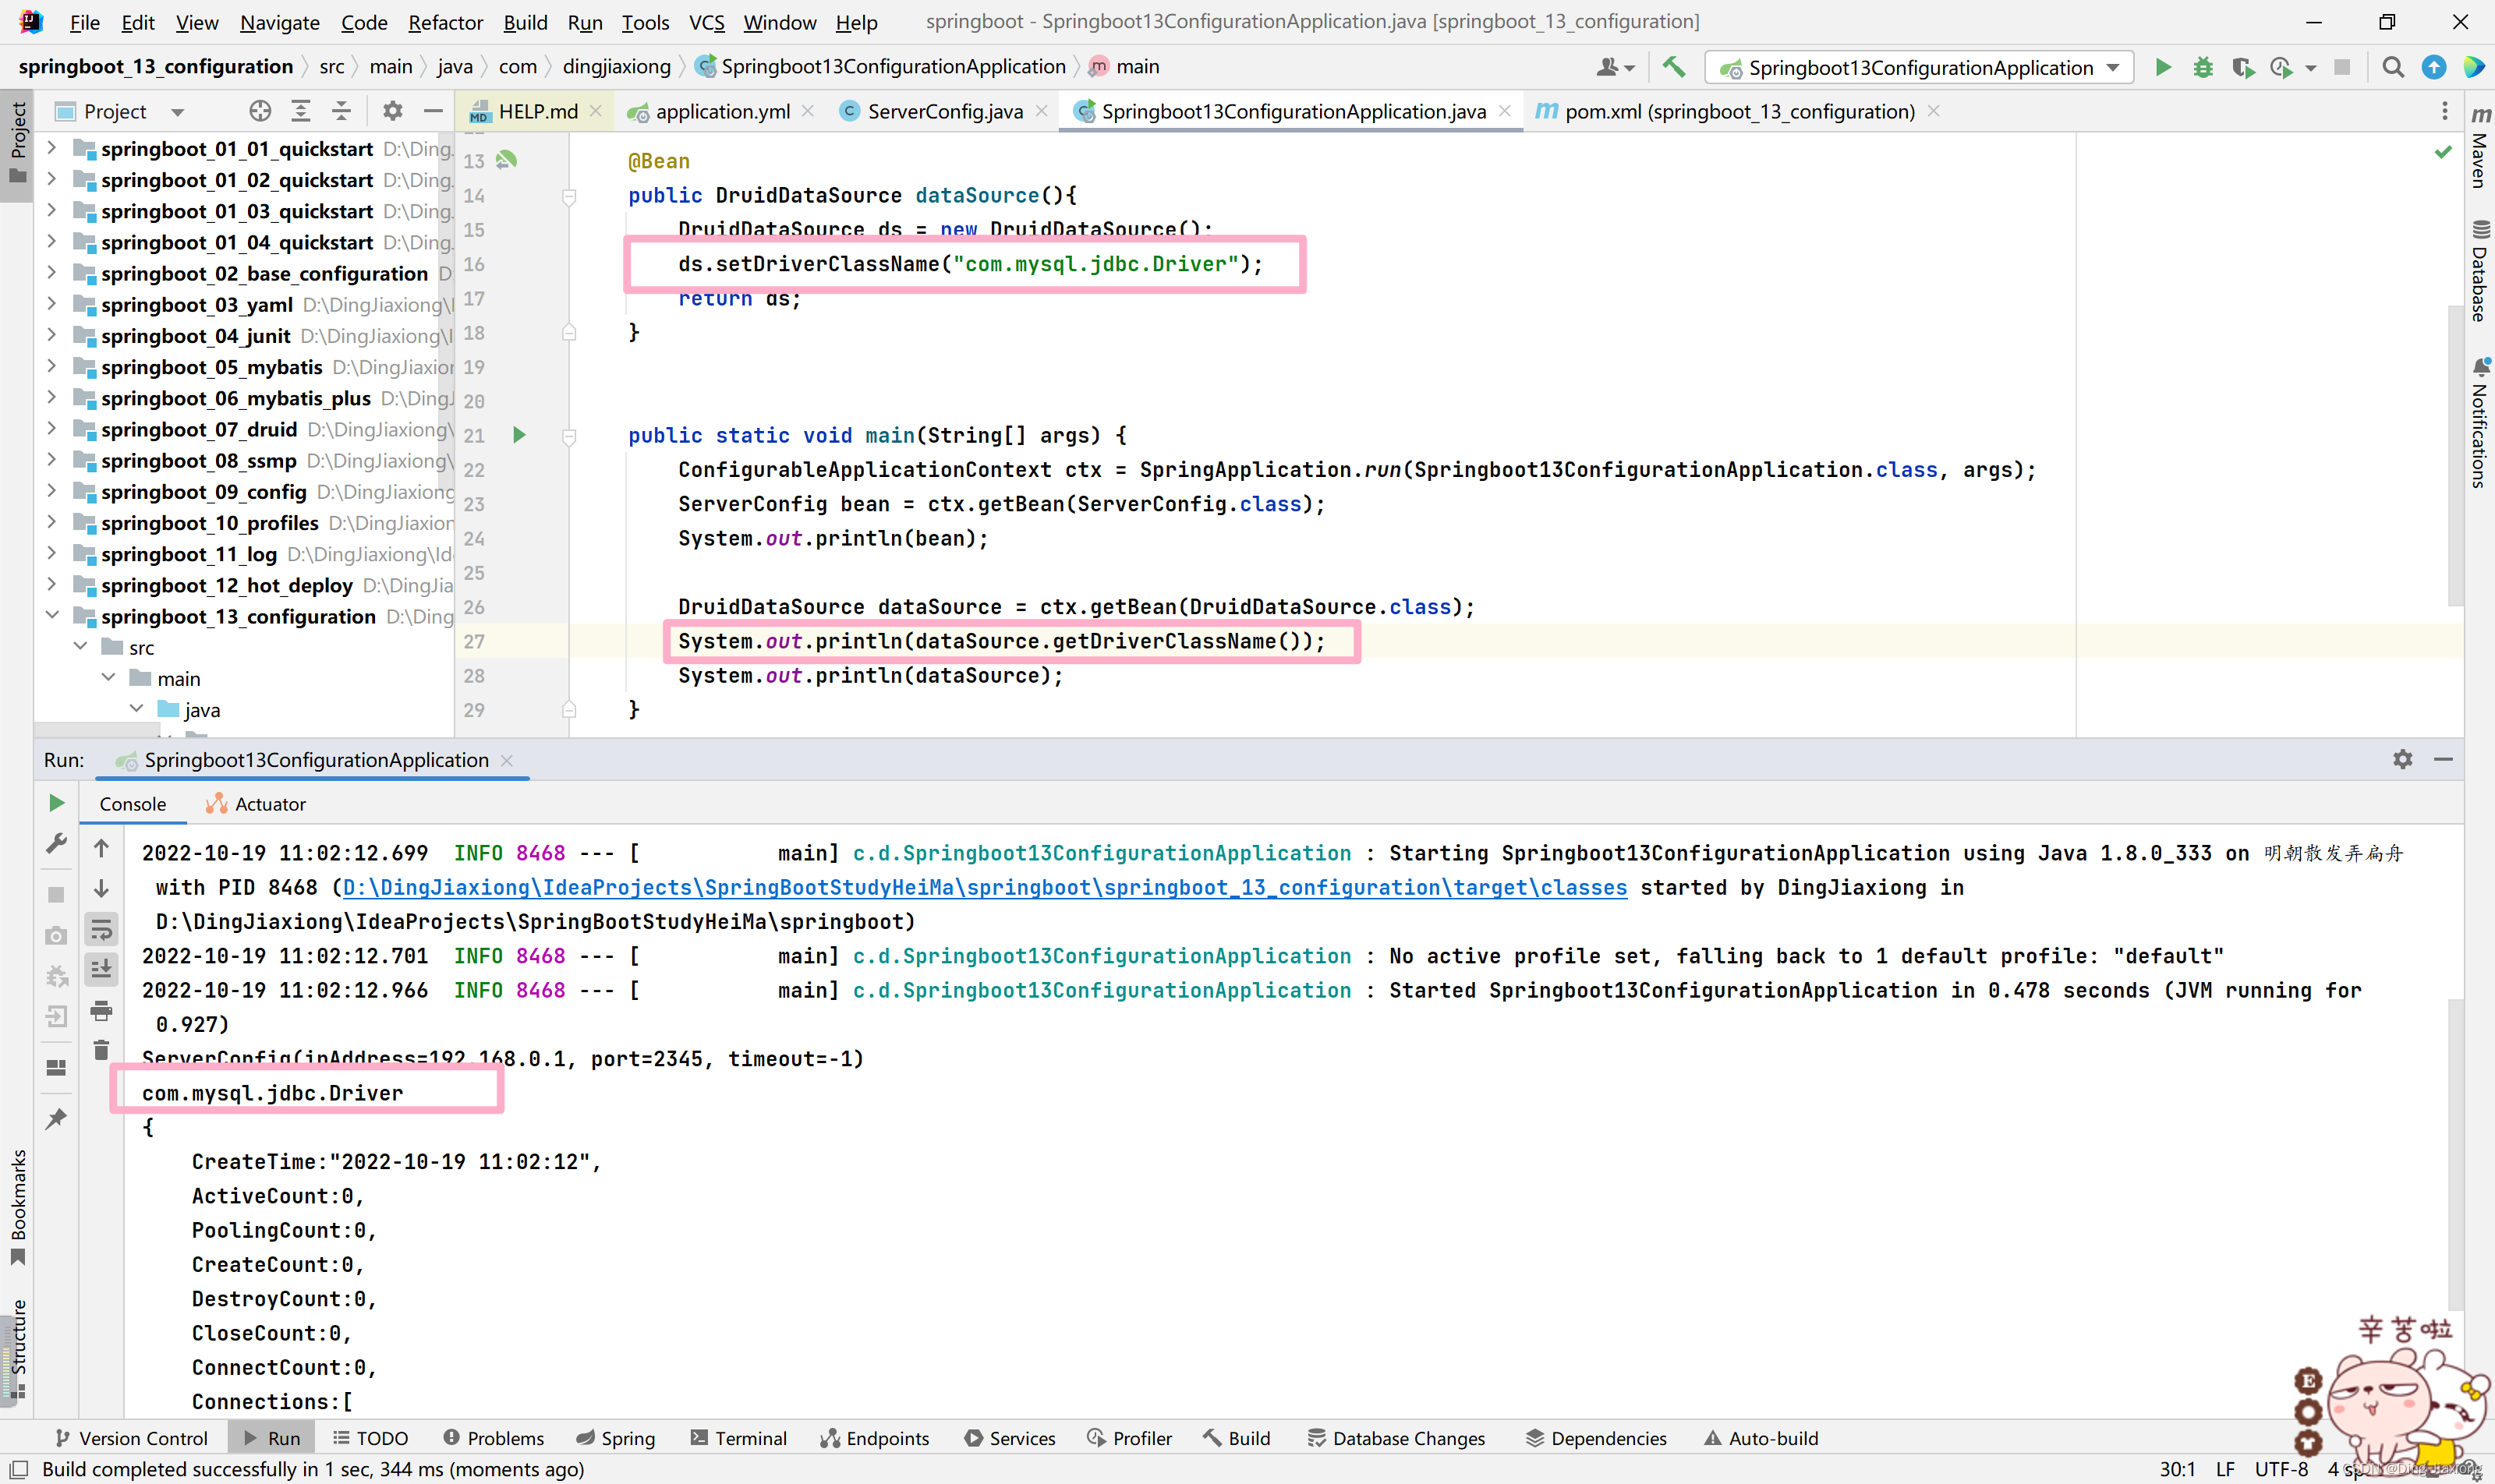The image size is (2495, 1484).
Task: Switch to ServerConfig.java tab
Action: 944,111
